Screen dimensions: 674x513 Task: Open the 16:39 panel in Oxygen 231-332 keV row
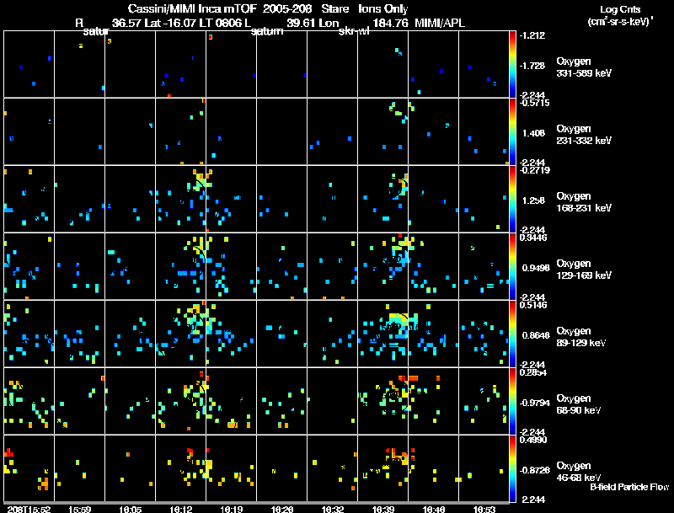pyautogui.click(x=383, y=131)
